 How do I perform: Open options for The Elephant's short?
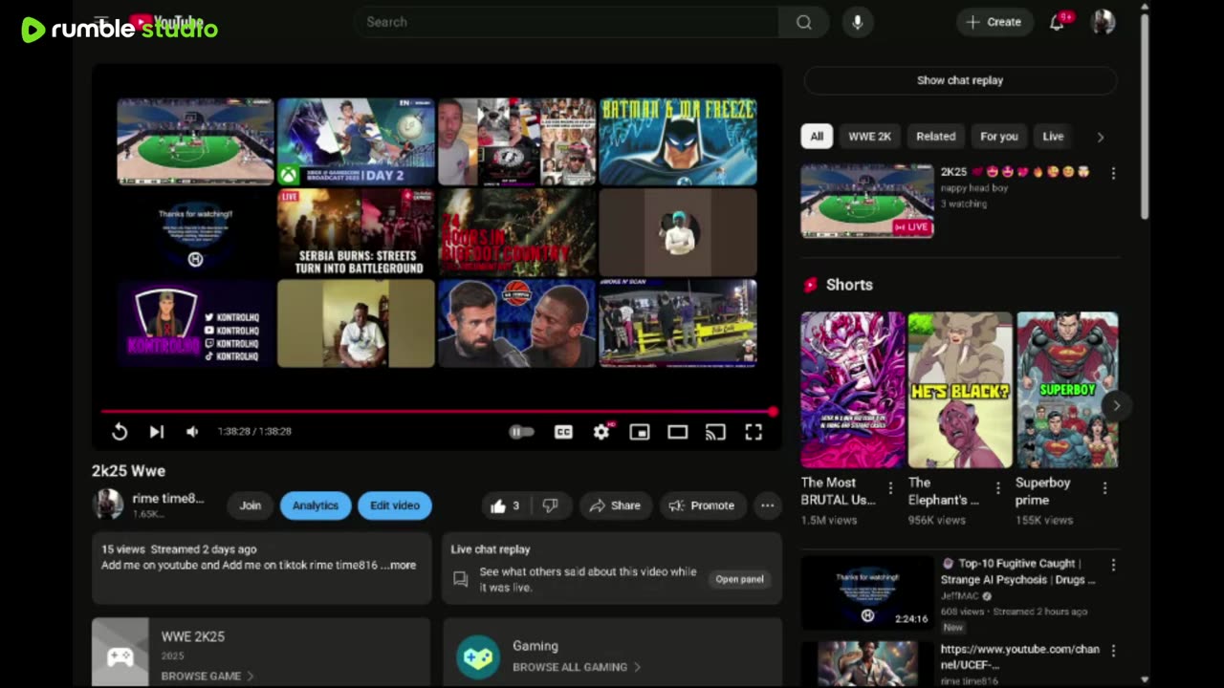click(x=998, y=488)
